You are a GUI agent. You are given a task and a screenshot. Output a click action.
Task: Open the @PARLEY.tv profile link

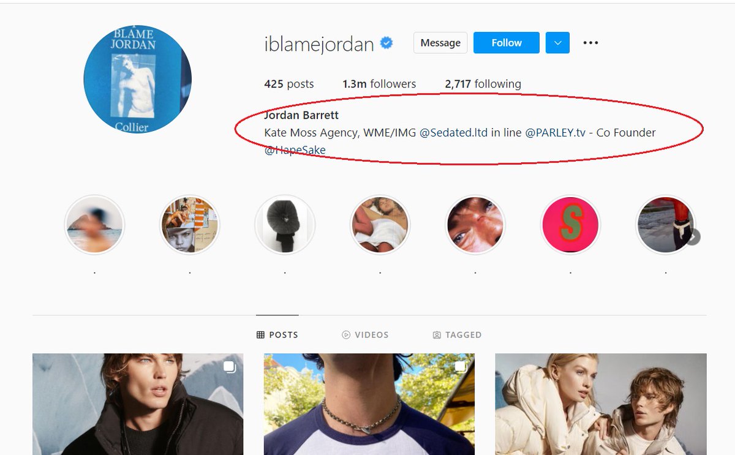(556, 132)
